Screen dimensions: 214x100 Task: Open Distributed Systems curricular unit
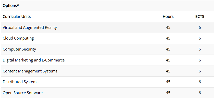click(21, 82)
